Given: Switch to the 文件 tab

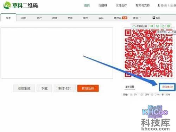Looking at the screenshot, I should [x=70, y=18].
